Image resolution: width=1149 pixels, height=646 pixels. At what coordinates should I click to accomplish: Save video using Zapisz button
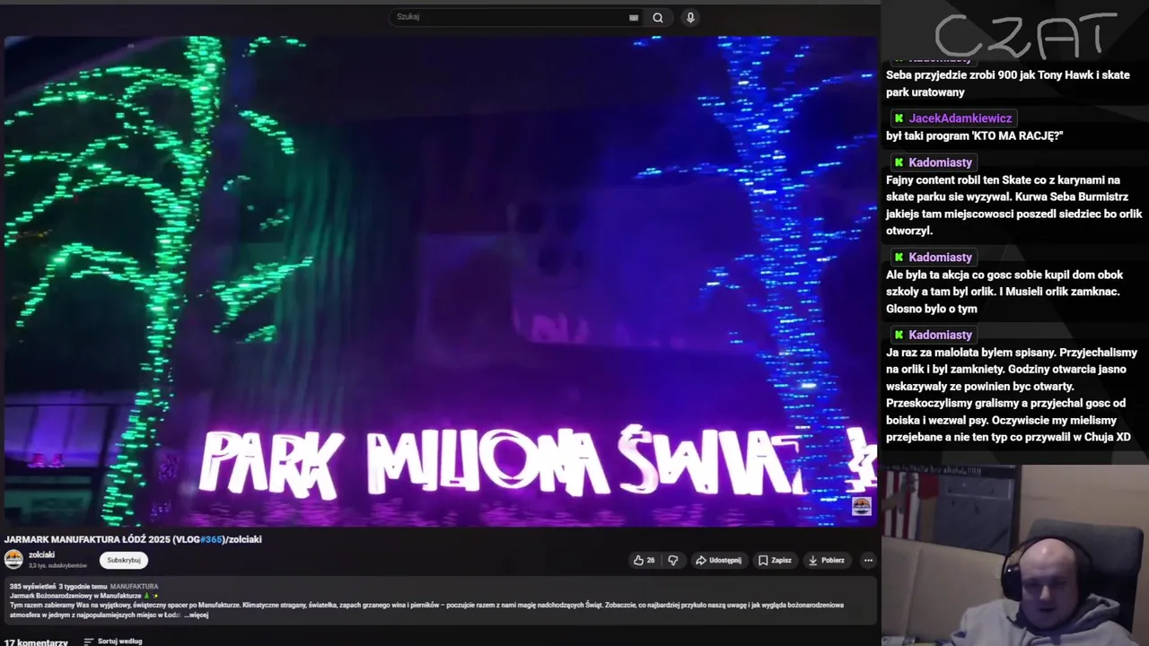[775, 560]
